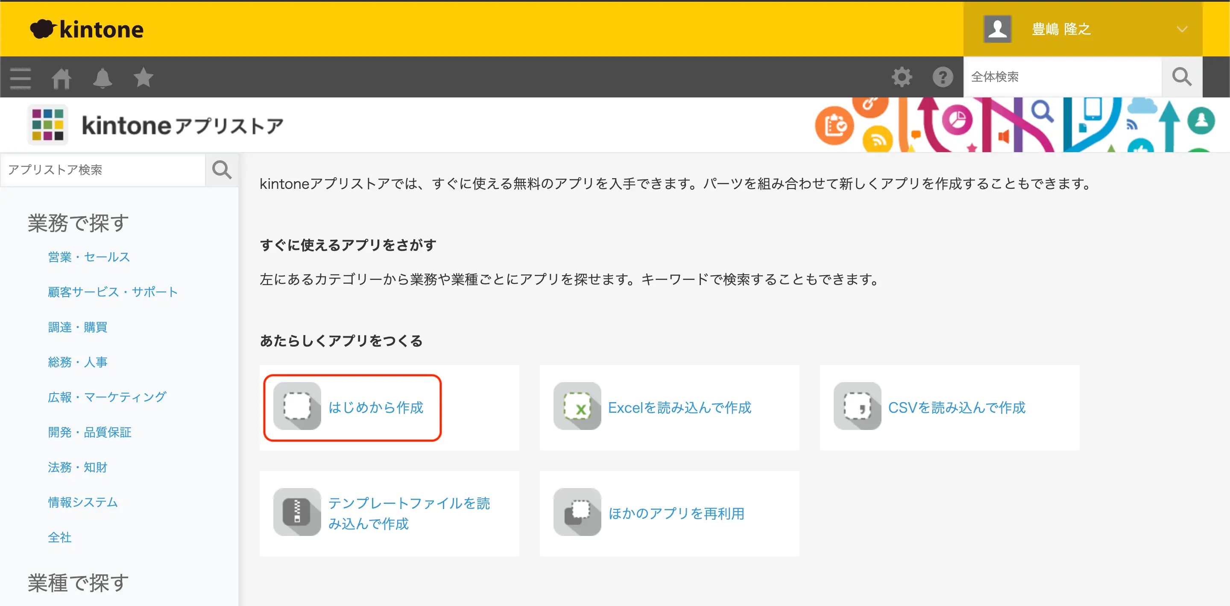The height and width of the screenshot is (606, 1230).
Task: Browse the 広報・マーケティング category
Action: tap(107, 397)
